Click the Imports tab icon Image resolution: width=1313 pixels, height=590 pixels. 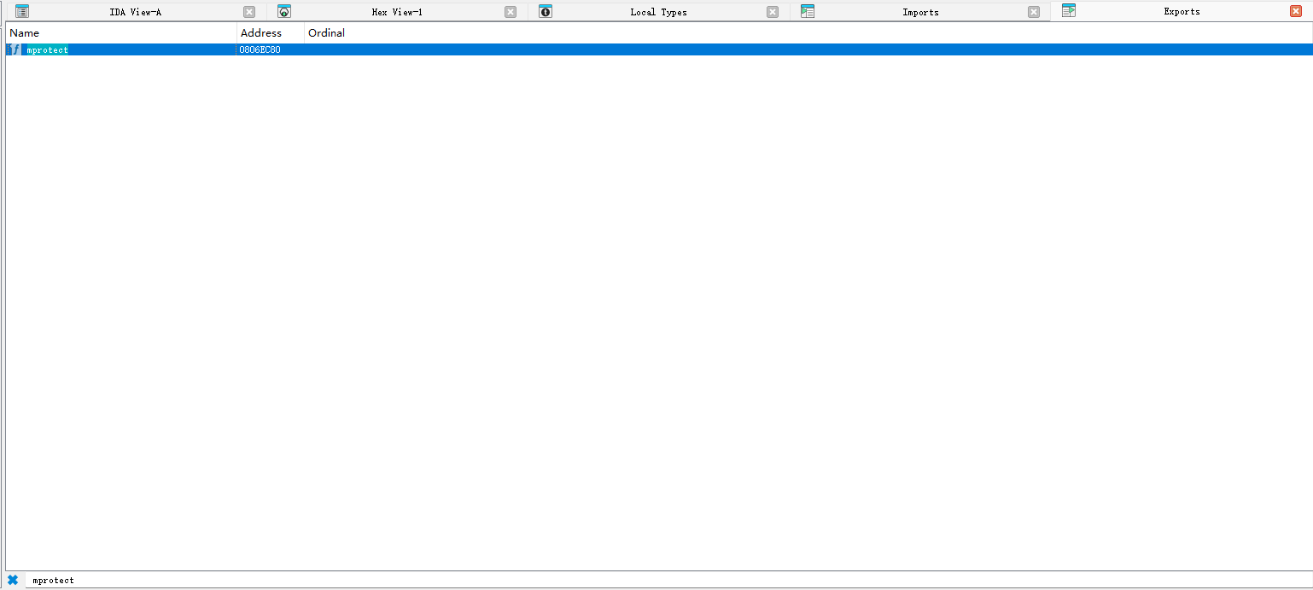coord(808,12)
